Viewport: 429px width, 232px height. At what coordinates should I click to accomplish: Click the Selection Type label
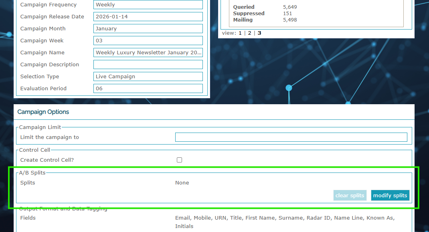pyautogui.click(x=40, y=77)
